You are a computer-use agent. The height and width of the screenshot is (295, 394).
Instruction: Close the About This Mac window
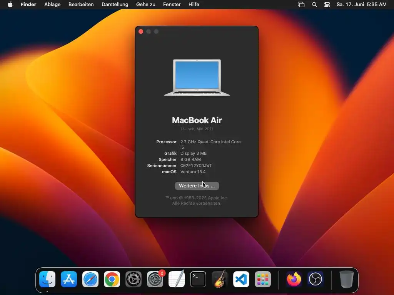(x=141, y=31)
